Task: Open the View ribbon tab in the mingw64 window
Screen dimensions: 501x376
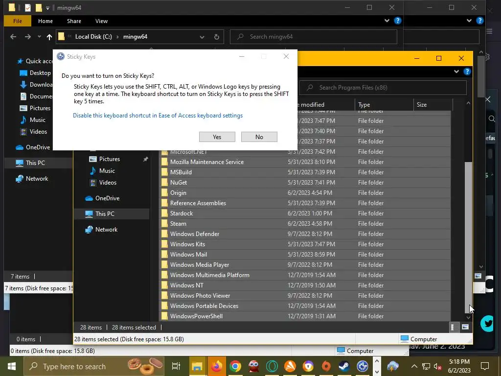Action: coord(101,21)
